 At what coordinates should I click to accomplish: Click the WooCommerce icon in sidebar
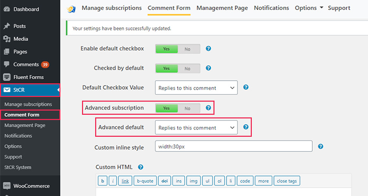pyautogui.click(x=7, y=186)
